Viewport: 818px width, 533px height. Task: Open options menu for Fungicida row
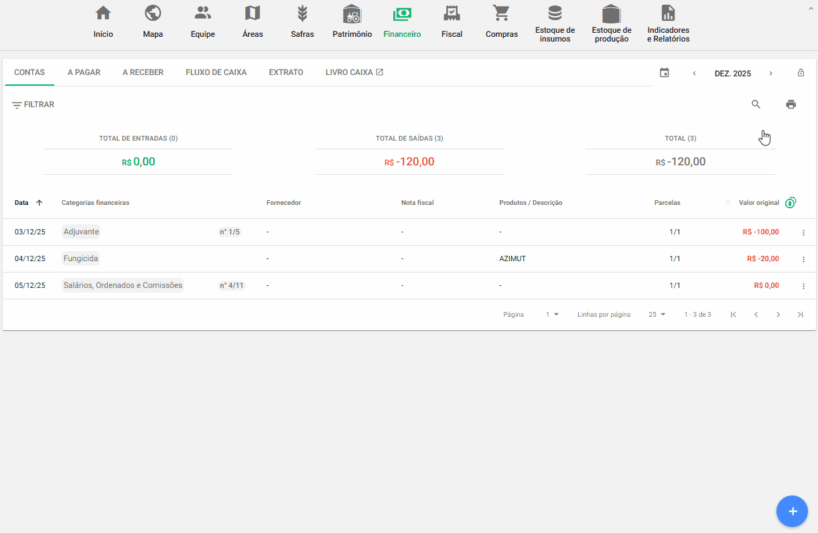pyautogui.click(x=803, y=259)
